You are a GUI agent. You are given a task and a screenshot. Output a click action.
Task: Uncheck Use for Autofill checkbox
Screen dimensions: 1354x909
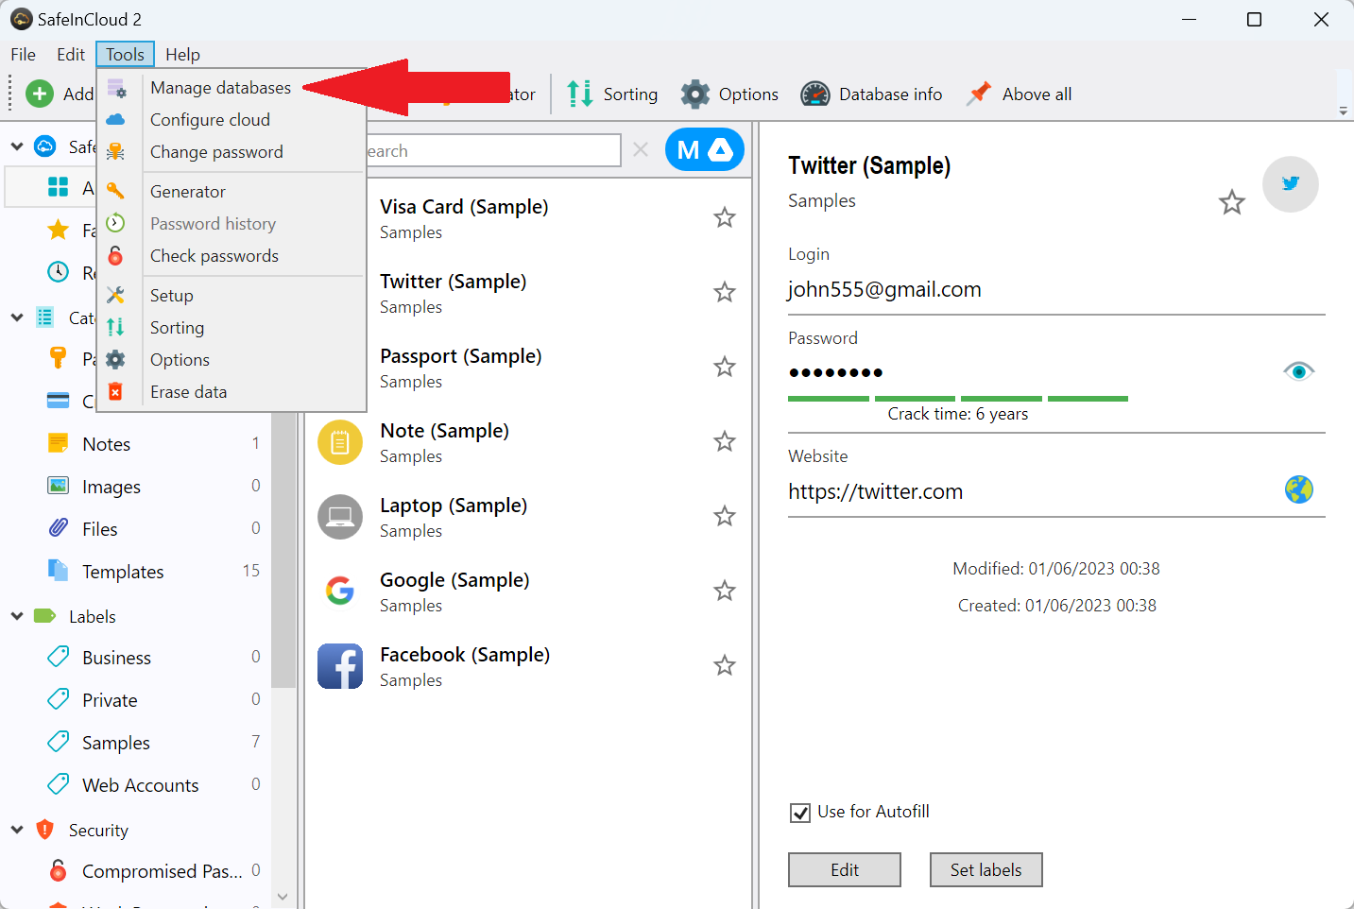coord(800,813)
